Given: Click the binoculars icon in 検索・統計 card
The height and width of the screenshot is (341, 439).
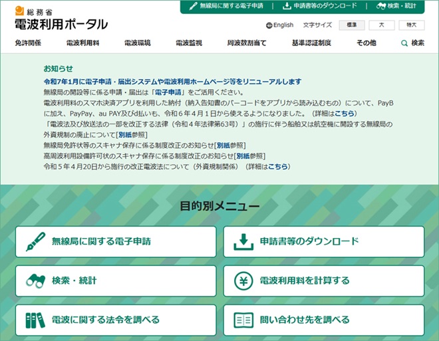Looking at the screenshot, I should [35, 281].
